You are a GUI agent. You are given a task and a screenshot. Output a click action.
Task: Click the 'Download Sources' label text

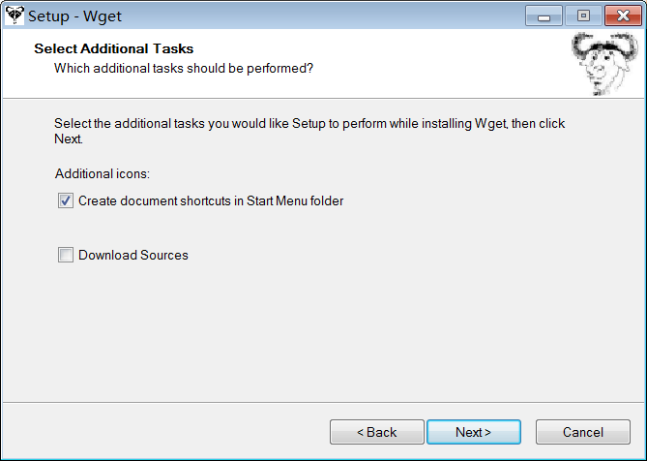[x=133, y=255]
